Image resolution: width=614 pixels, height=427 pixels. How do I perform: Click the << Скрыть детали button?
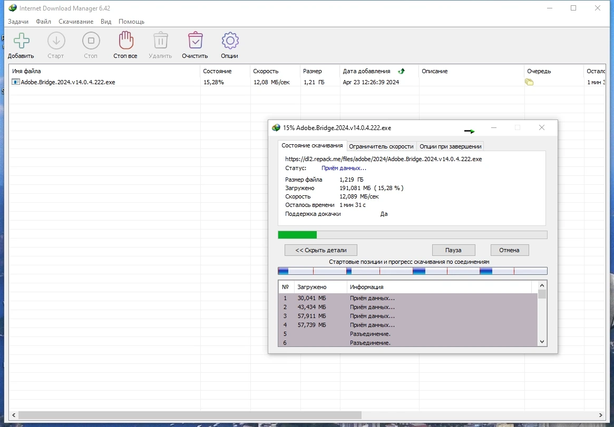click(321, 250)
